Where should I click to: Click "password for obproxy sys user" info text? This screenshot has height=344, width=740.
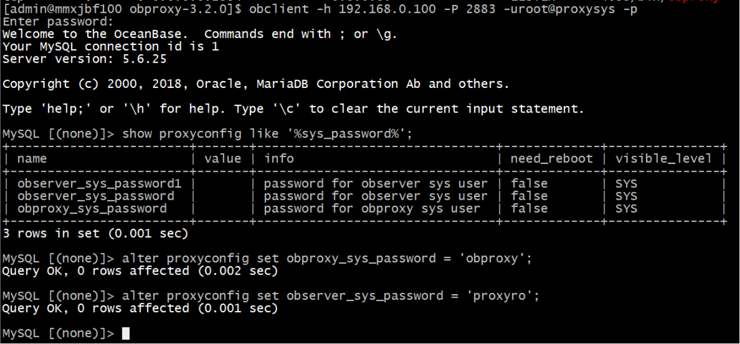(372, 209)
